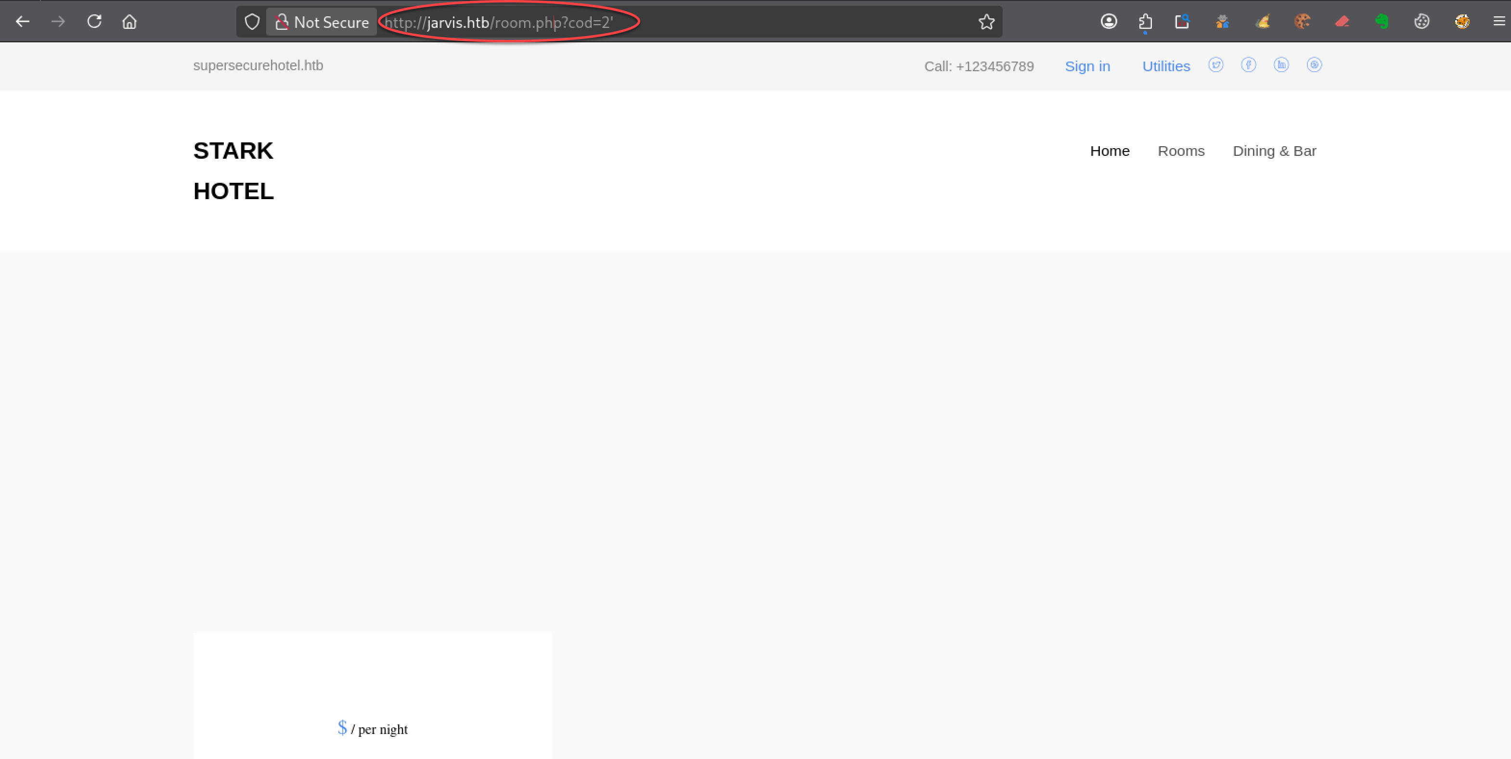This screenshot has width=1511, height=759.
Task: Go to Dining & Bar section
Action: point(1274,151)
